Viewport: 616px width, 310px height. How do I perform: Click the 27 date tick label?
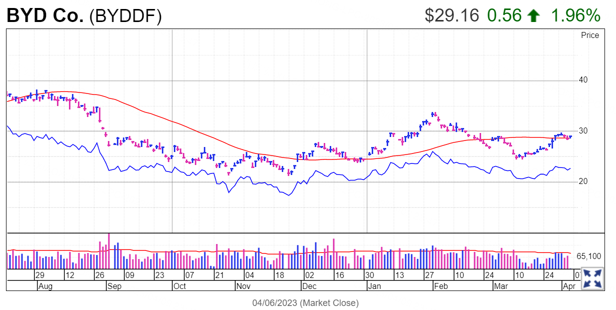coord(429,275)
